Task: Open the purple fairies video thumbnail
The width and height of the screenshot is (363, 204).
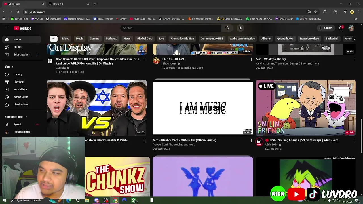Action: point(203,177)
